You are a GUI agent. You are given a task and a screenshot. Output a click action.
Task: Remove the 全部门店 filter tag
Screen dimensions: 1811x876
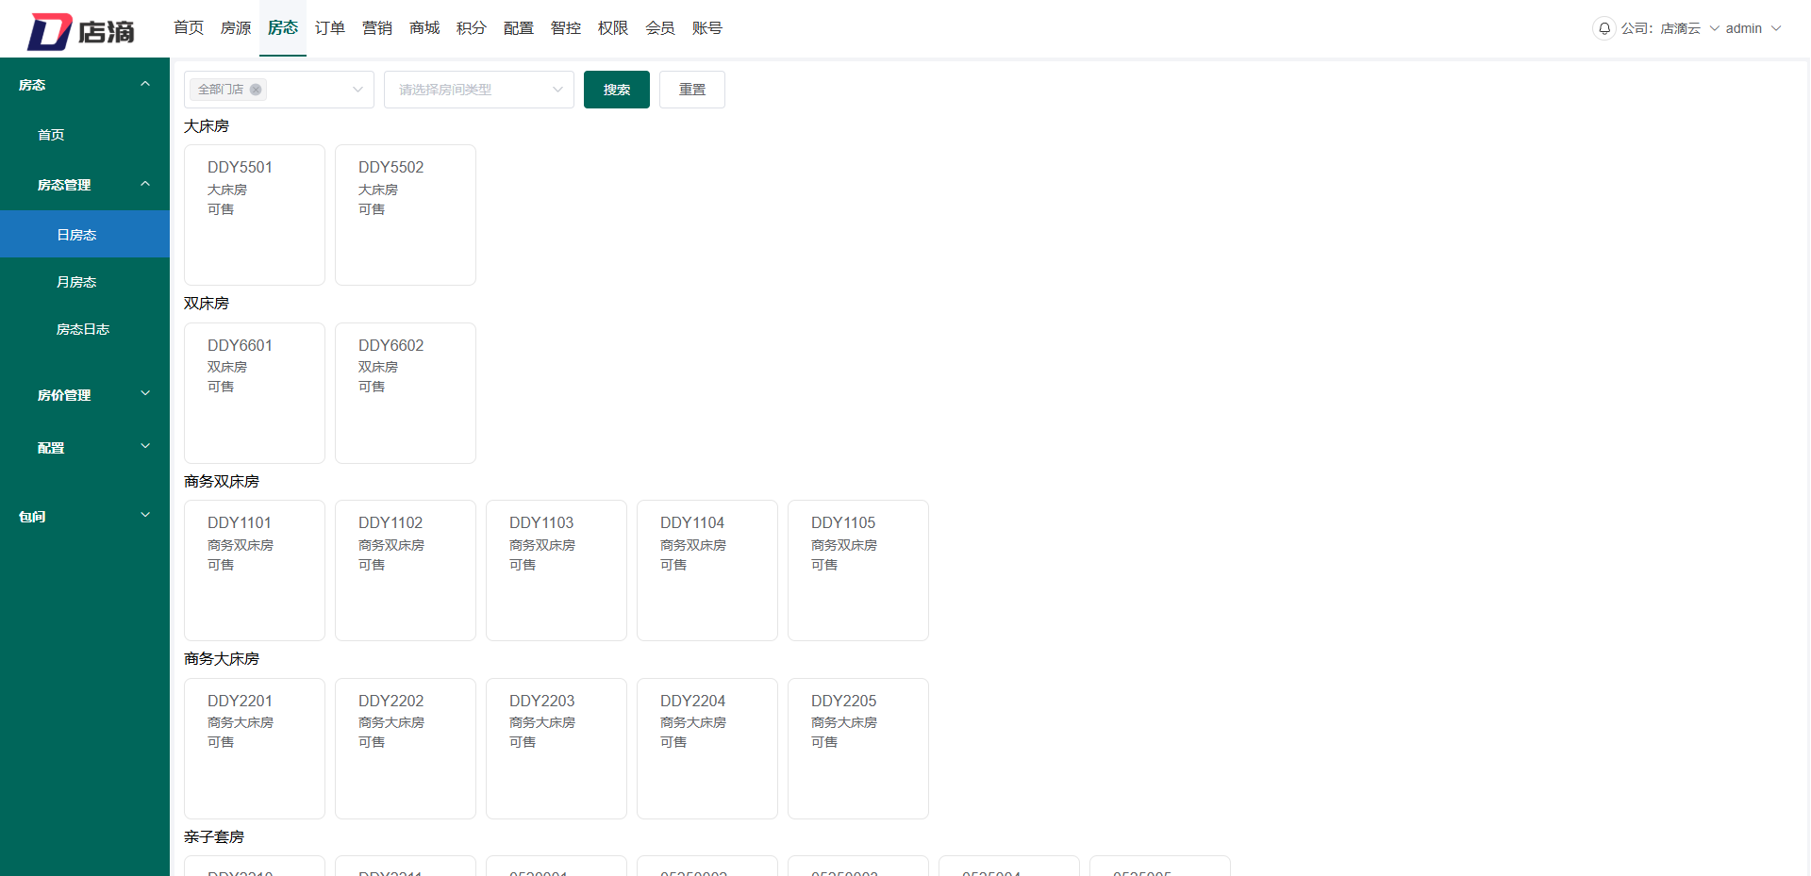point(255,90)
